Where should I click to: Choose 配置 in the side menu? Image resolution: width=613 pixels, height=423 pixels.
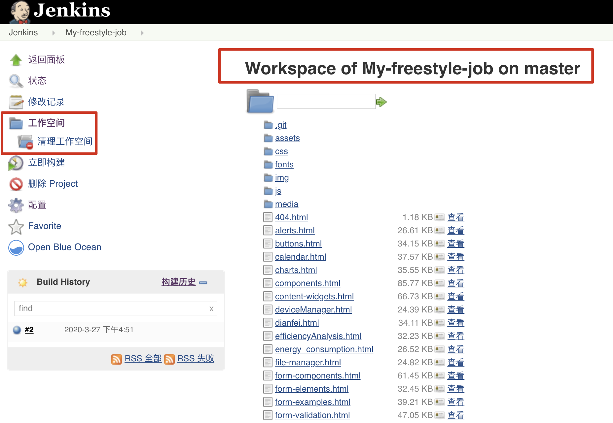(x=37, y=205)
